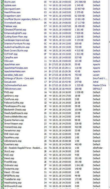
Task: Uncheck ClimatesOfTamriel.esp checkbox
Action: point(2,30)
